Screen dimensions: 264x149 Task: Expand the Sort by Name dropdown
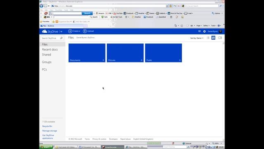[x=197, y=38]
